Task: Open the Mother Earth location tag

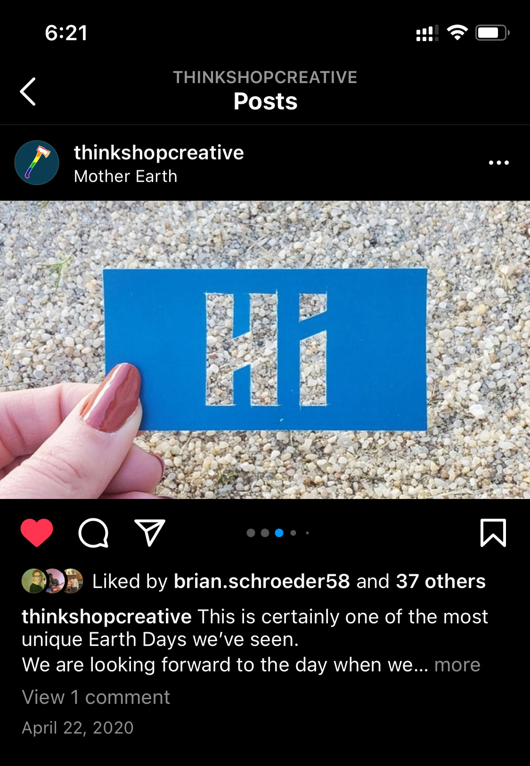Action: (x=126, y=176)
